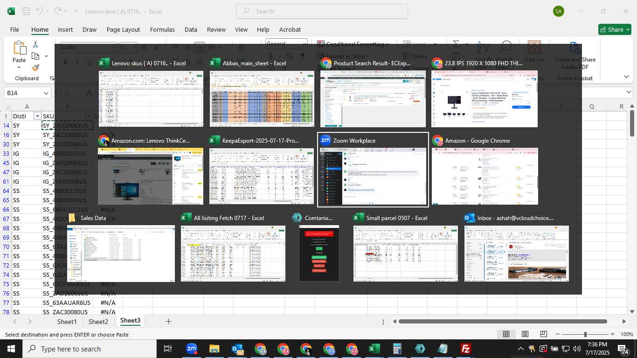Switch to Page Layout view in status bar
This screenshot has height=358, width=637.
(x=525, y=334)
